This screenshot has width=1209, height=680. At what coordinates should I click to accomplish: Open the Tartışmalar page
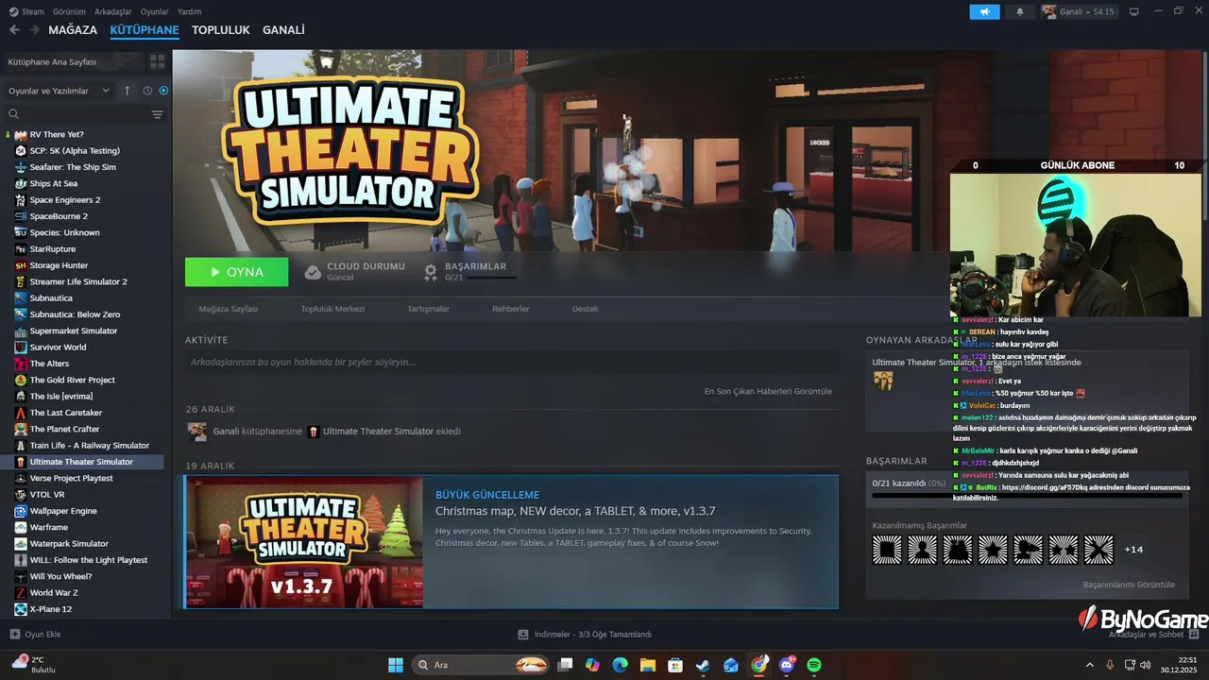point(428,309)
